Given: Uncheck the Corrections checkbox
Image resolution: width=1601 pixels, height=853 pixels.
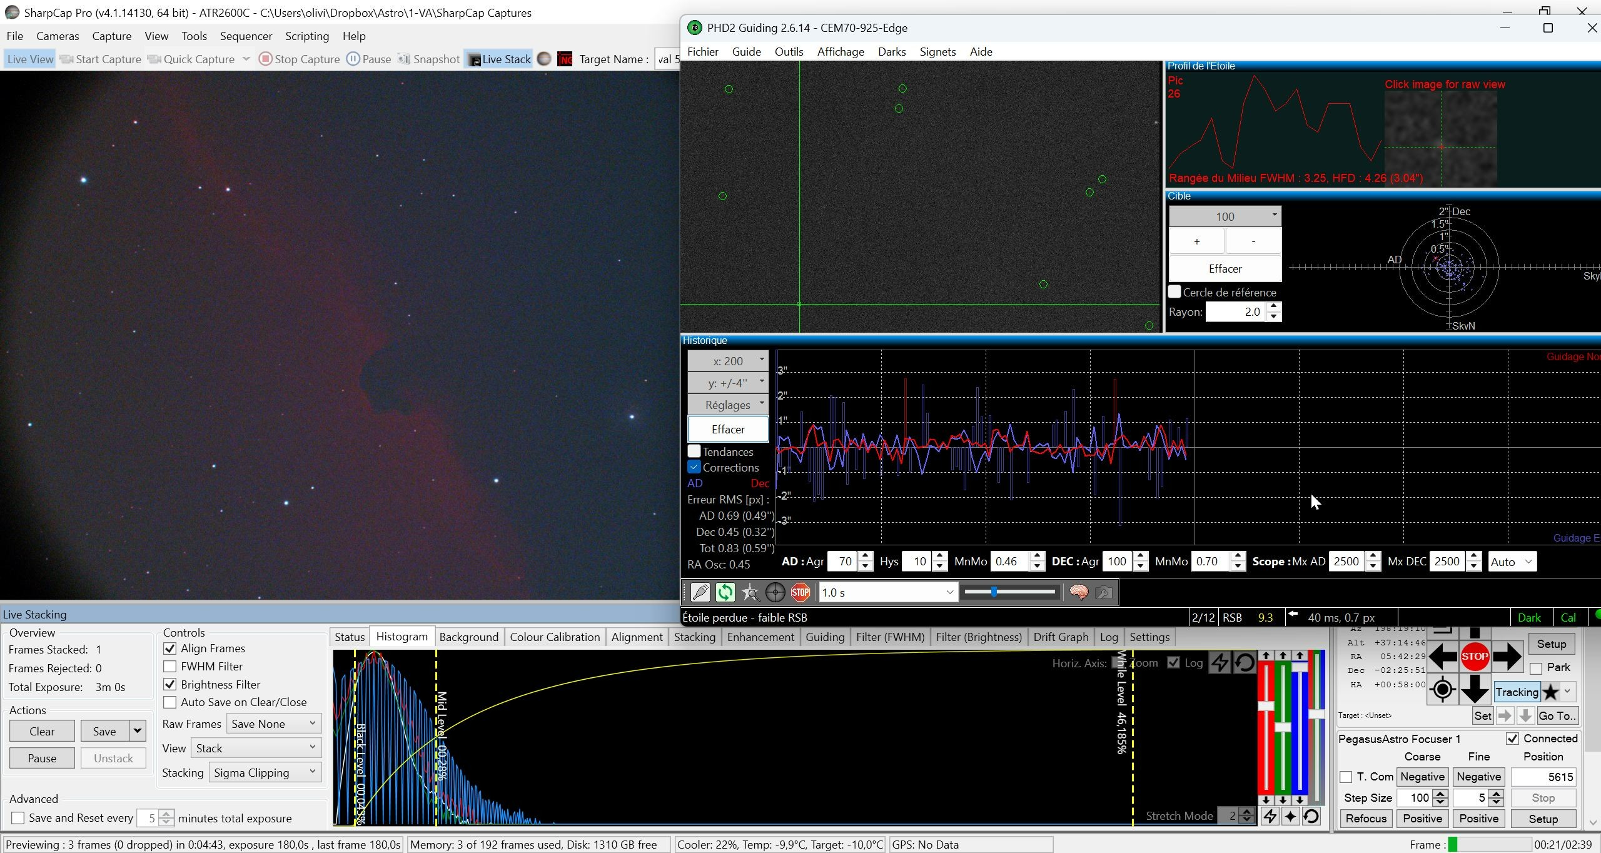Looking at the screenshot, I should point(694,467).
